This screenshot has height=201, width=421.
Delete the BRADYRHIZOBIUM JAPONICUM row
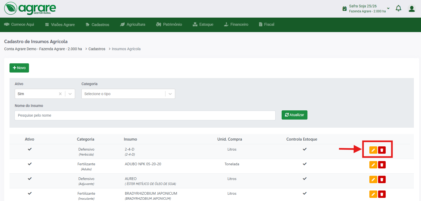point(382,194)
